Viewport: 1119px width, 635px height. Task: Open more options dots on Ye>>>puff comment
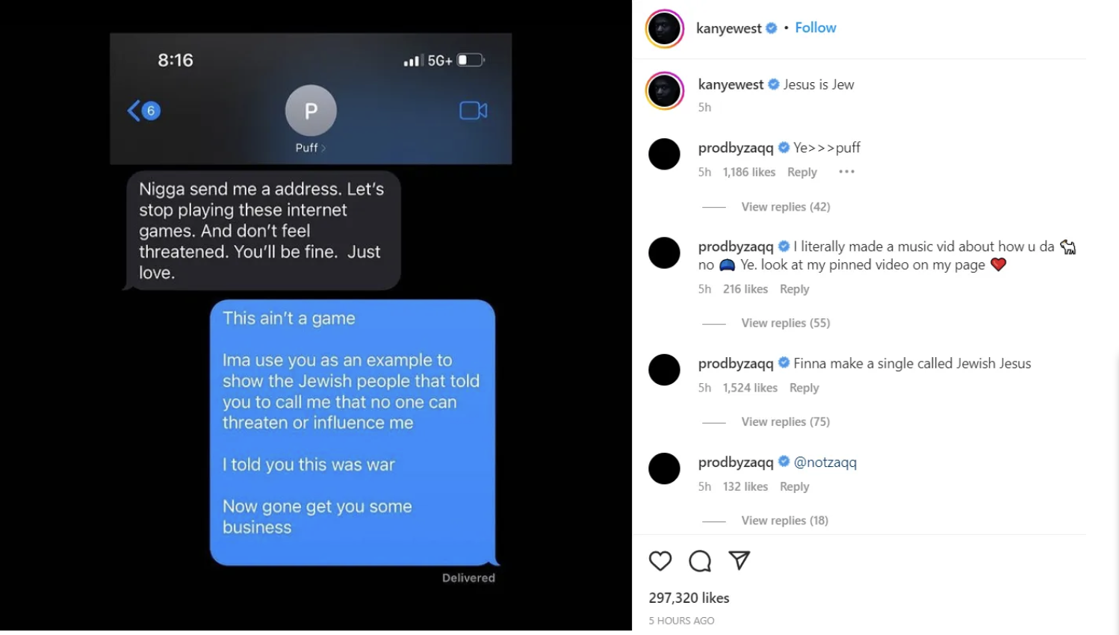click(x=846, y=172)
